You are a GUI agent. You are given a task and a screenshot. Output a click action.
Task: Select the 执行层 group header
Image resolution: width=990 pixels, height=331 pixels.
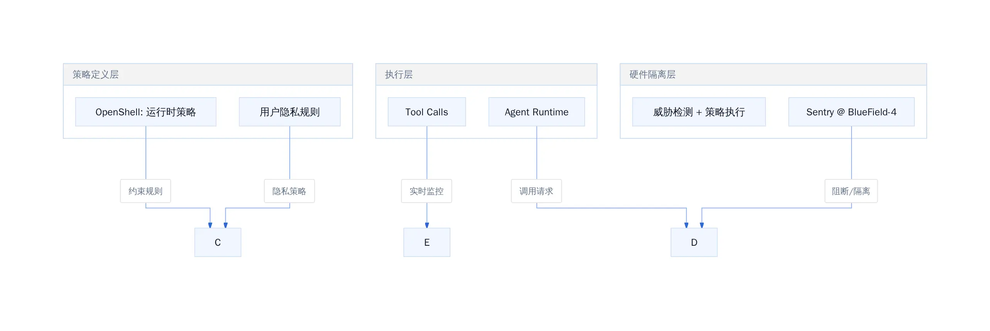point(487,74)
